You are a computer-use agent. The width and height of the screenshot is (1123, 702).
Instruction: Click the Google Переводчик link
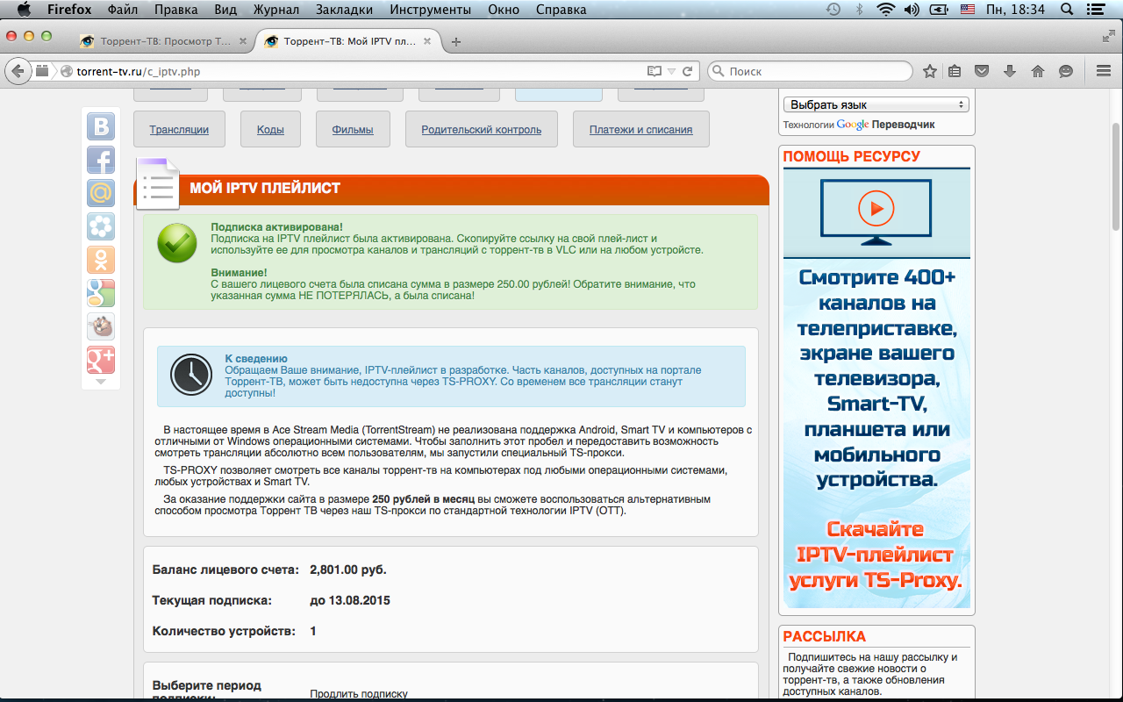coord(886,125)
